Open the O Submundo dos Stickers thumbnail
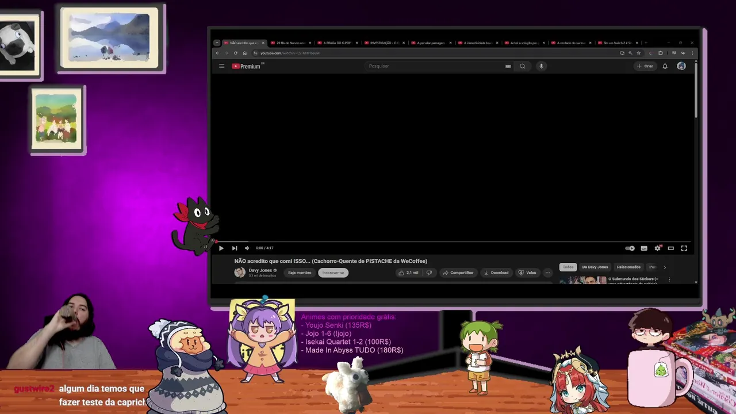 click(x=582, y=280)
